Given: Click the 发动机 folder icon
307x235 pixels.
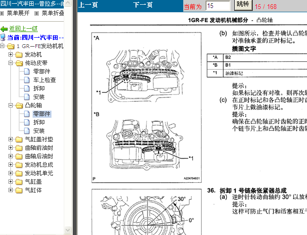Looking at the screenshot, I should [19, 55].
